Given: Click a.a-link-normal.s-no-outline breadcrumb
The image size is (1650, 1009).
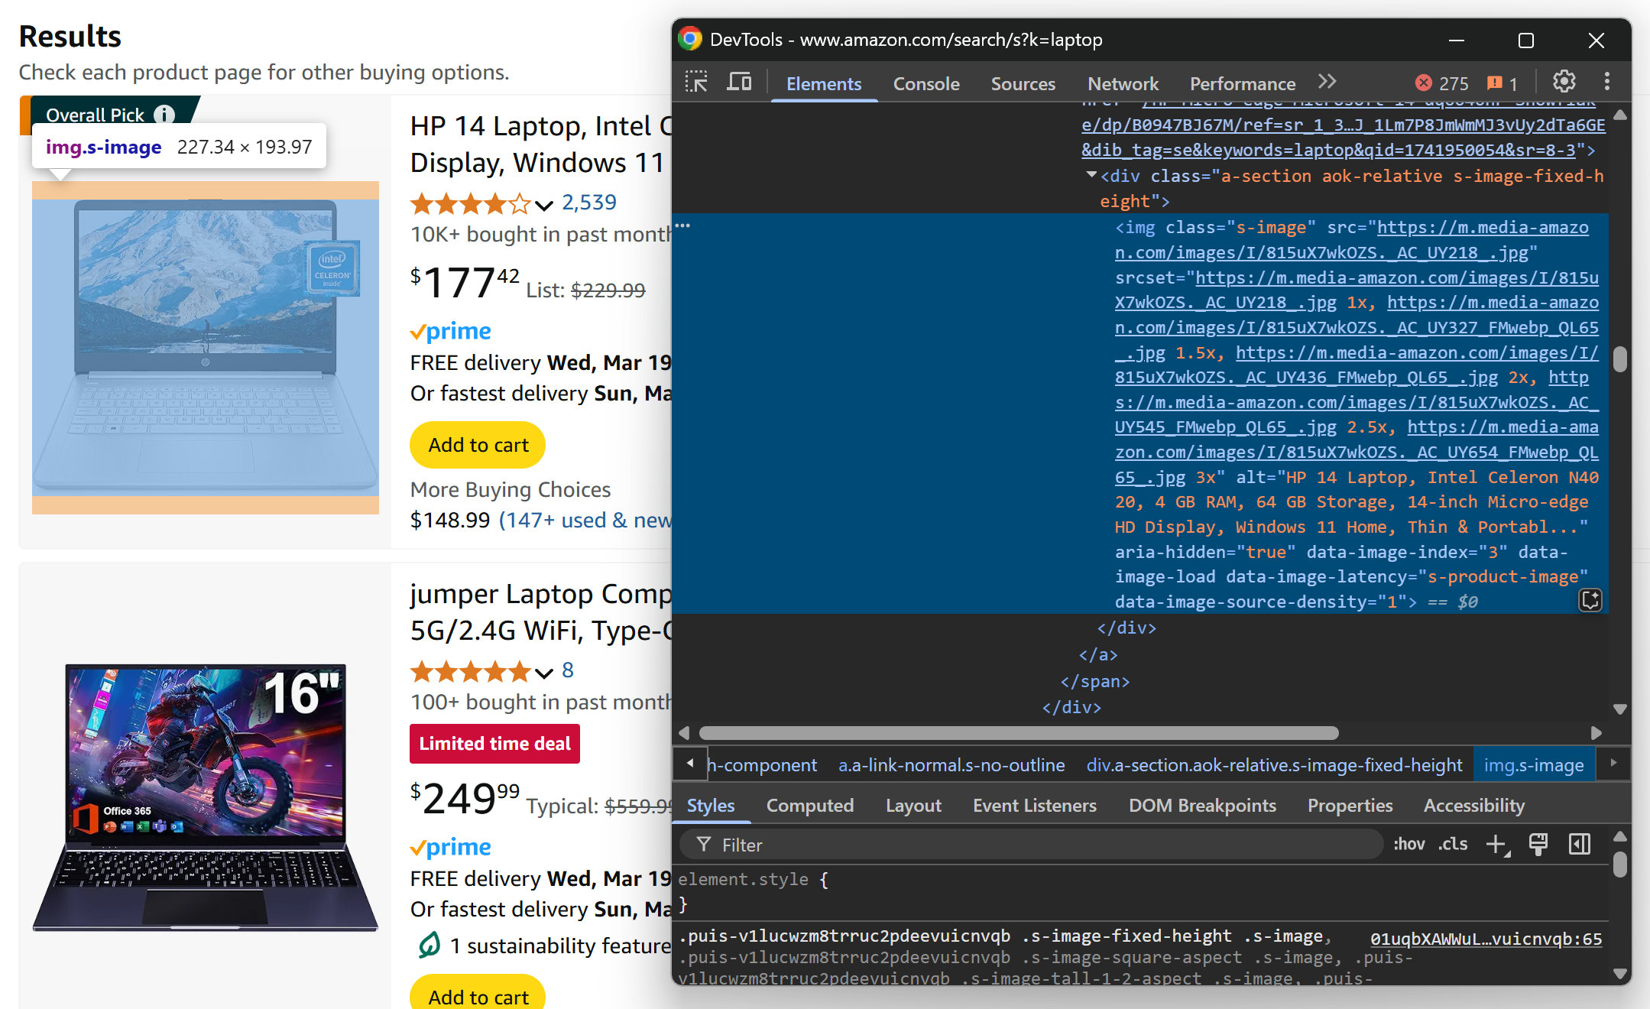Looking at the screenshot, I should point(951,765).
